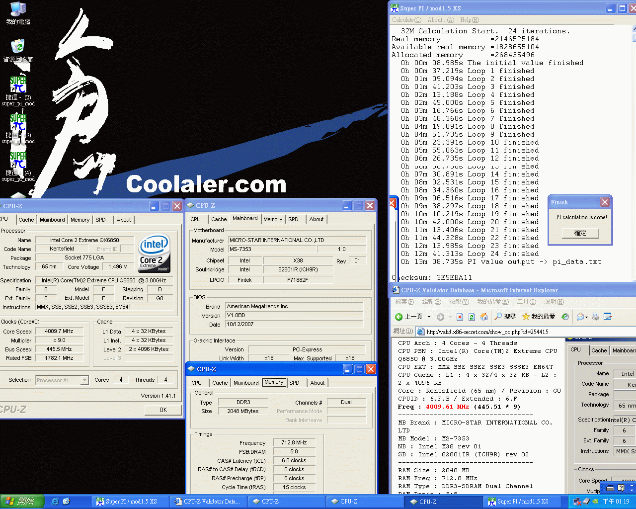
Task: Open the 工具(T) menu in Internet Explorer
Action: click(527, 302)
